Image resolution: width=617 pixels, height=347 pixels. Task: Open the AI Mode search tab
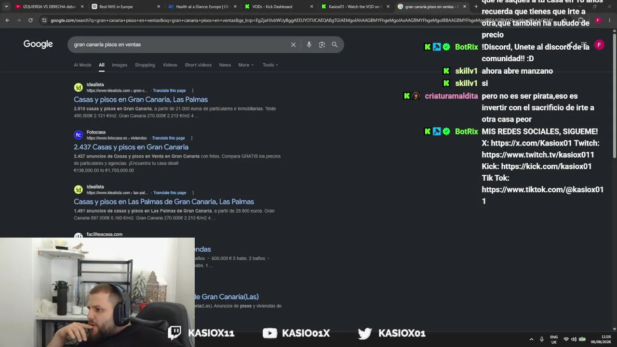(82, 65)
